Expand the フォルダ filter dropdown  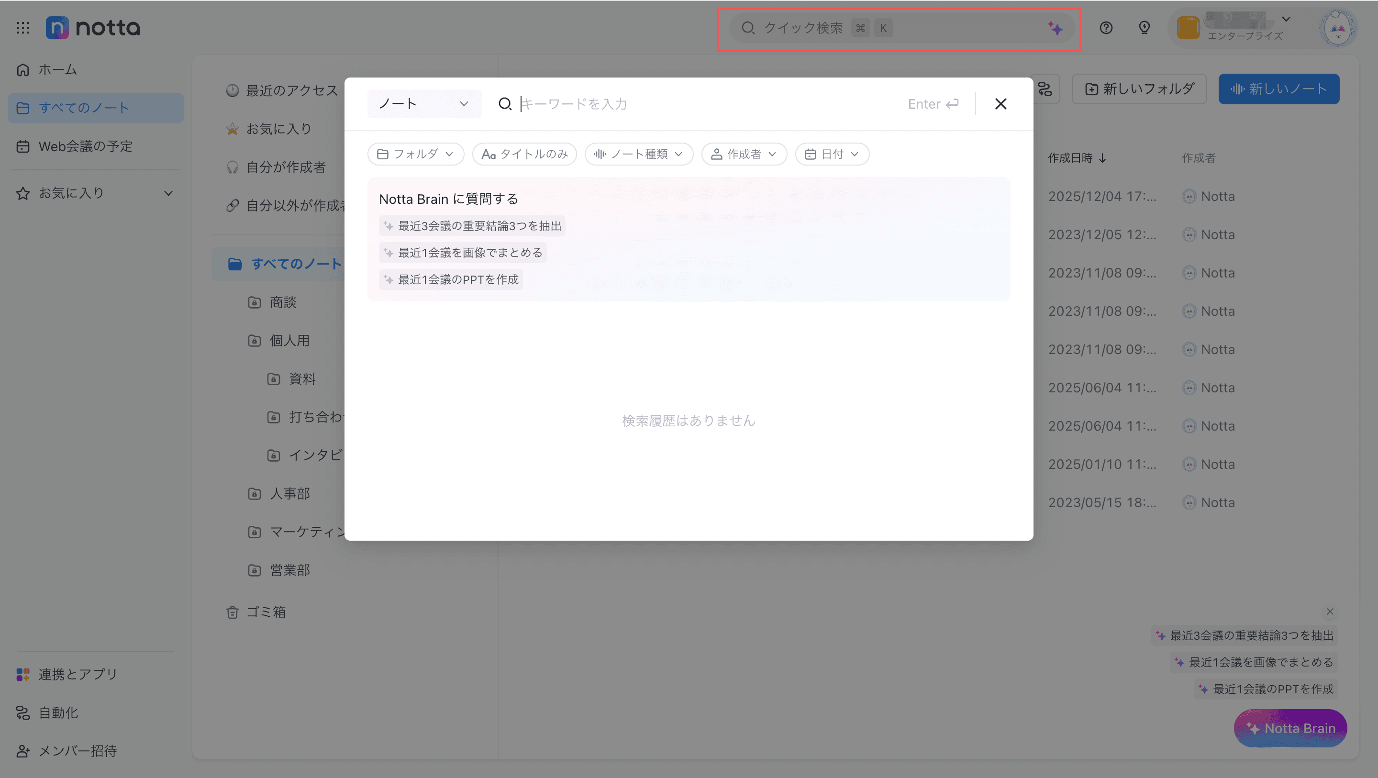pyautogui.click(x=416, y=154)
